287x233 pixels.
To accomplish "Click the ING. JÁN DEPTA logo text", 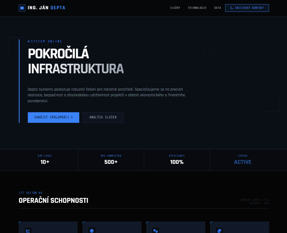I will pos(46,8).
